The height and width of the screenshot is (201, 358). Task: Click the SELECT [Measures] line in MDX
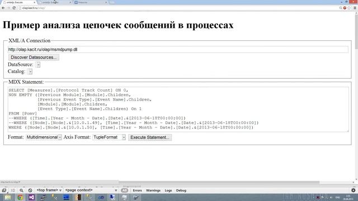(x=68, y=90)
